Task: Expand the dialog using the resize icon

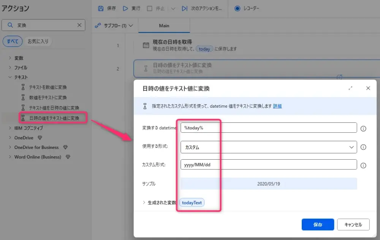Action: [350, 88]
